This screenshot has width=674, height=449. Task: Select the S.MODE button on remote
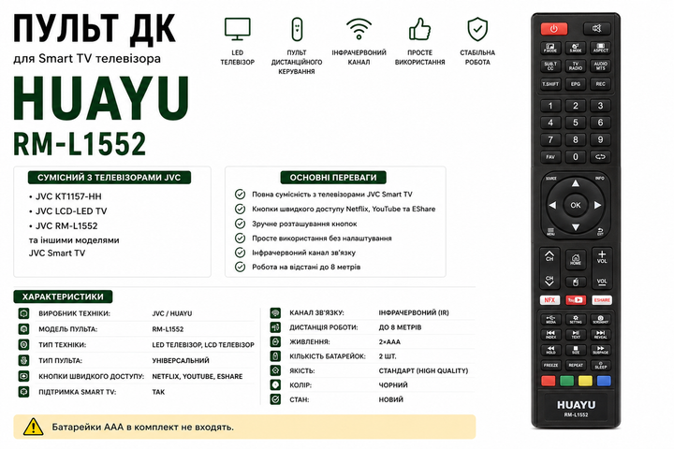point(575,48)
